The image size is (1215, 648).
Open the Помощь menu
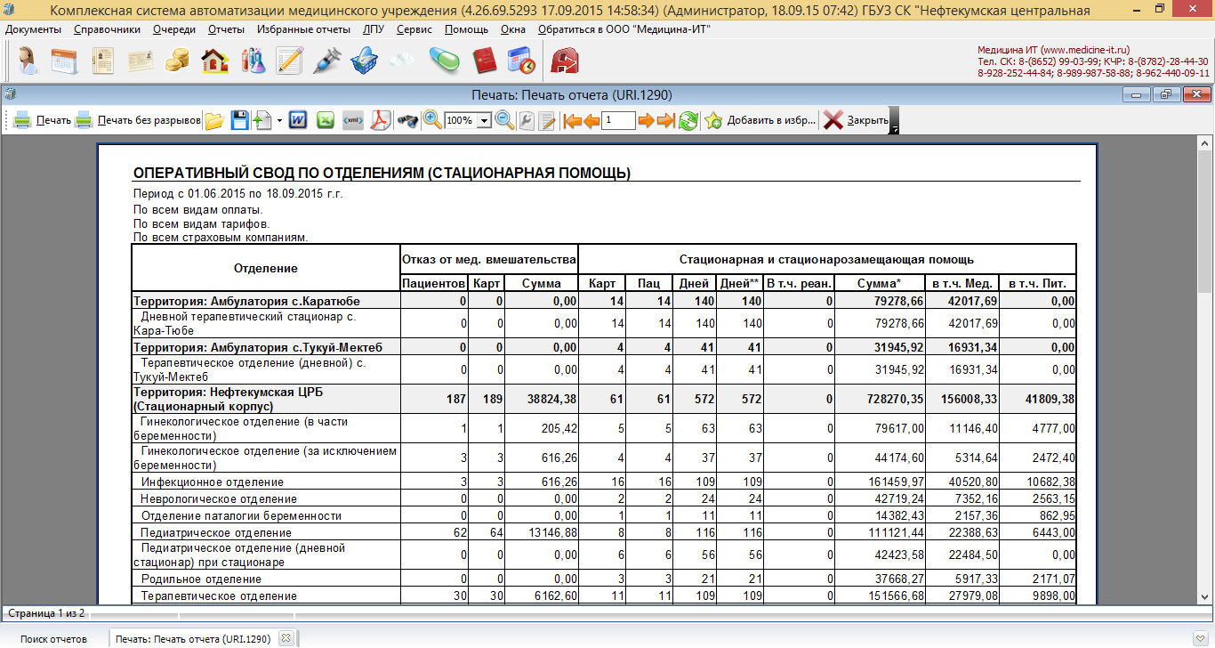(466, 29)
